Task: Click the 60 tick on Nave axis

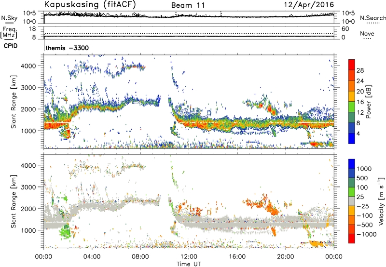Action: [345, 29]
